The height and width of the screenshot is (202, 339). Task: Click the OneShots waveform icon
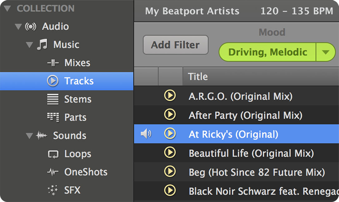53,172
